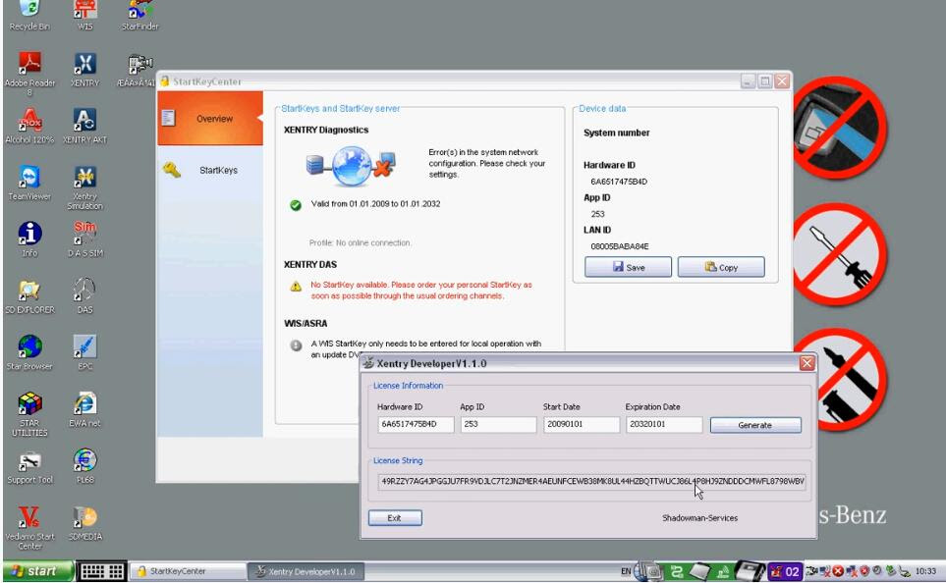Open the on-screen keyboard taskbar icon

102,571
